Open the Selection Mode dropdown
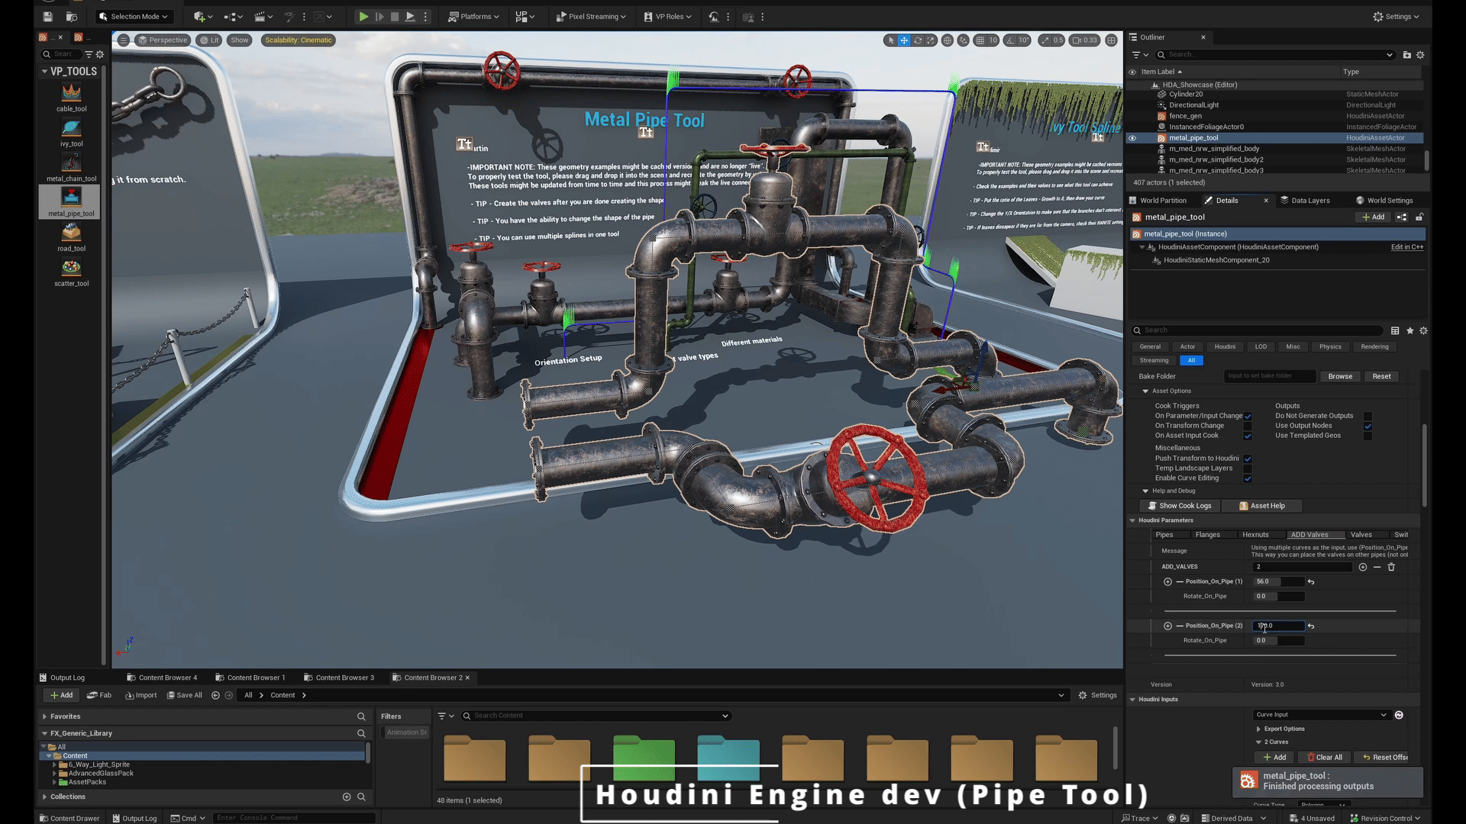 [x=134, y=16]
